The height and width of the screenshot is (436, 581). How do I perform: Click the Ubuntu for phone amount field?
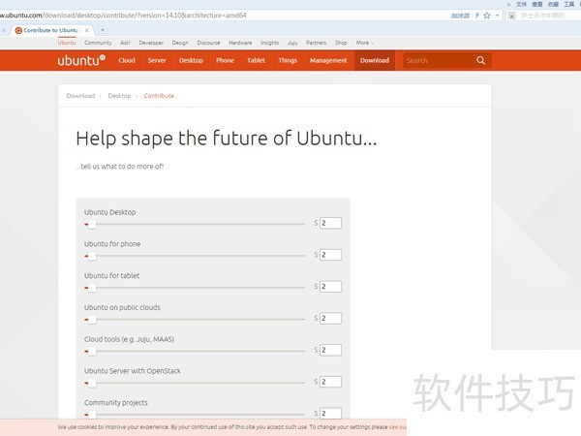[330, 255]
